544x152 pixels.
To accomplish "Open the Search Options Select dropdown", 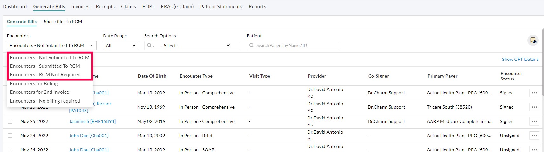I will point(195,46).
